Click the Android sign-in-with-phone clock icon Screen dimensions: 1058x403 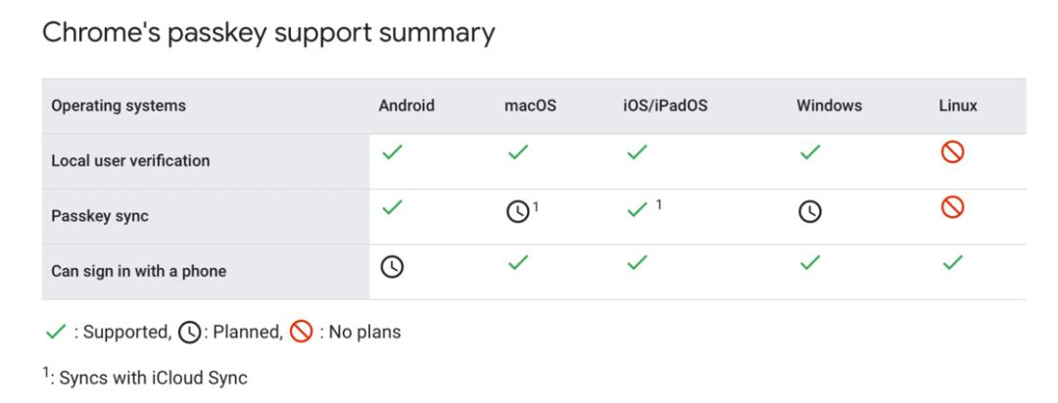(x=392, y=268)
